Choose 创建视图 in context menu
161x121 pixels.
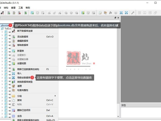[x=35, y=63]
